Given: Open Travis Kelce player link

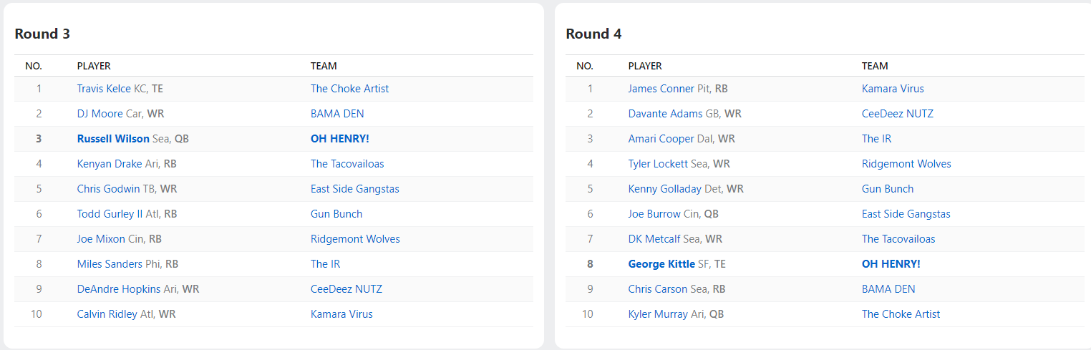Looking at the screenshot, I should tap(104, 89).
